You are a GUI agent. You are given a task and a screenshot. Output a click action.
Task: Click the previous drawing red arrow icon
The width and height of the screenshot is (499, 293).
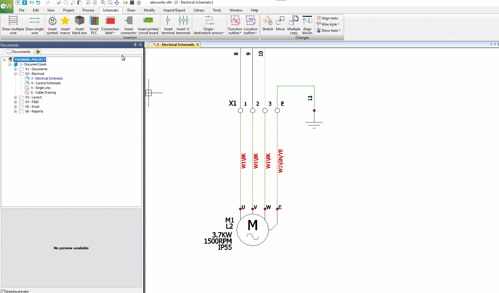(88, 3)
